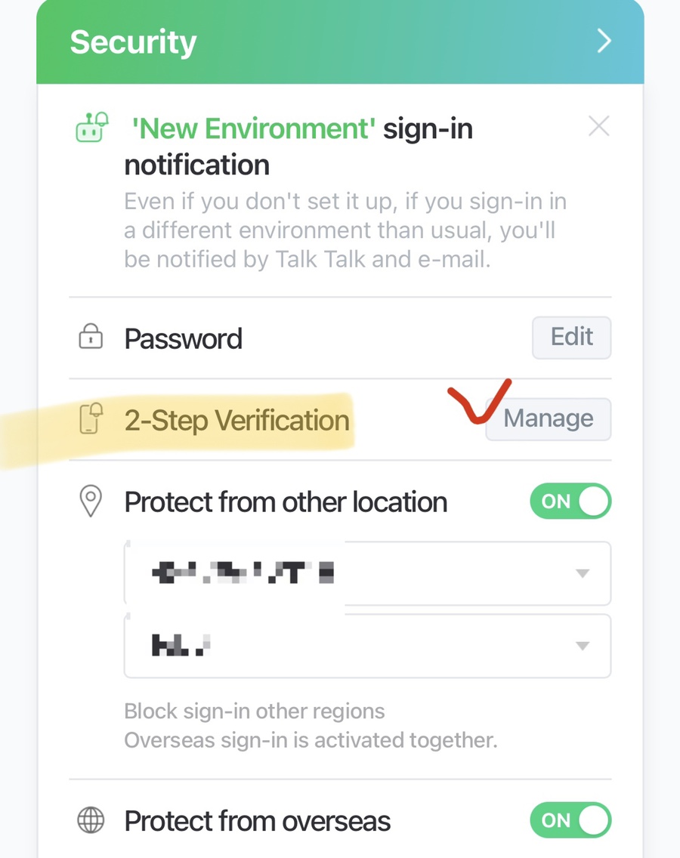
Task: Manage 2-Step Verification settings
Action: click(x=549, y=419)
